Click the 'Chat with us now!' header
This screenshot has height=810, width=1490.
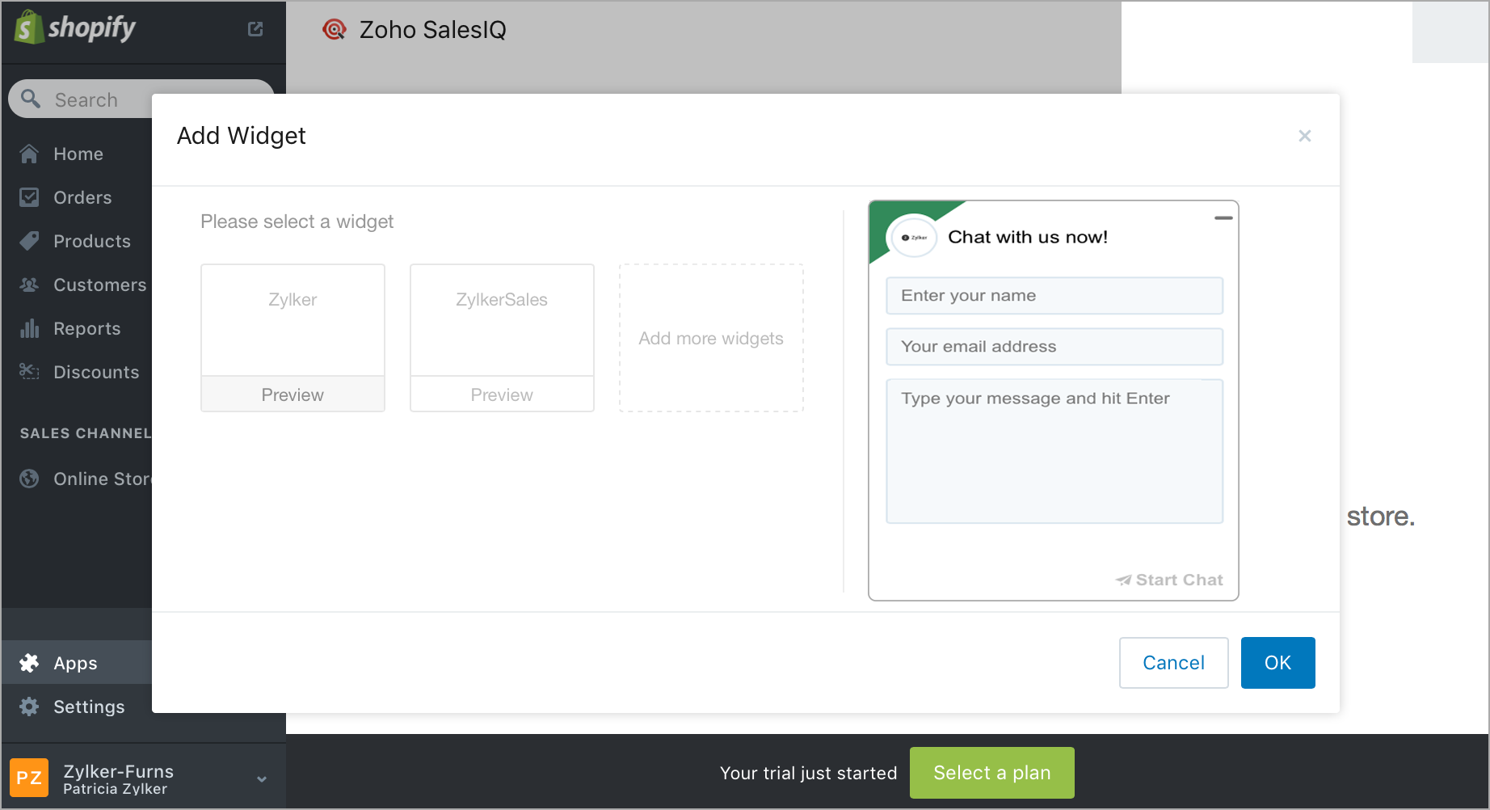(x=1028, y=237)
